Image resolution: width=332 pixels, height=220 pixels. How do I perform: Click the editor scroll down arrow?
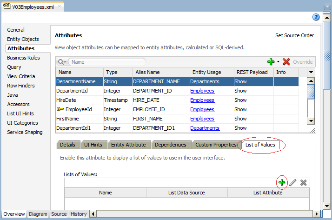point(327,206)
